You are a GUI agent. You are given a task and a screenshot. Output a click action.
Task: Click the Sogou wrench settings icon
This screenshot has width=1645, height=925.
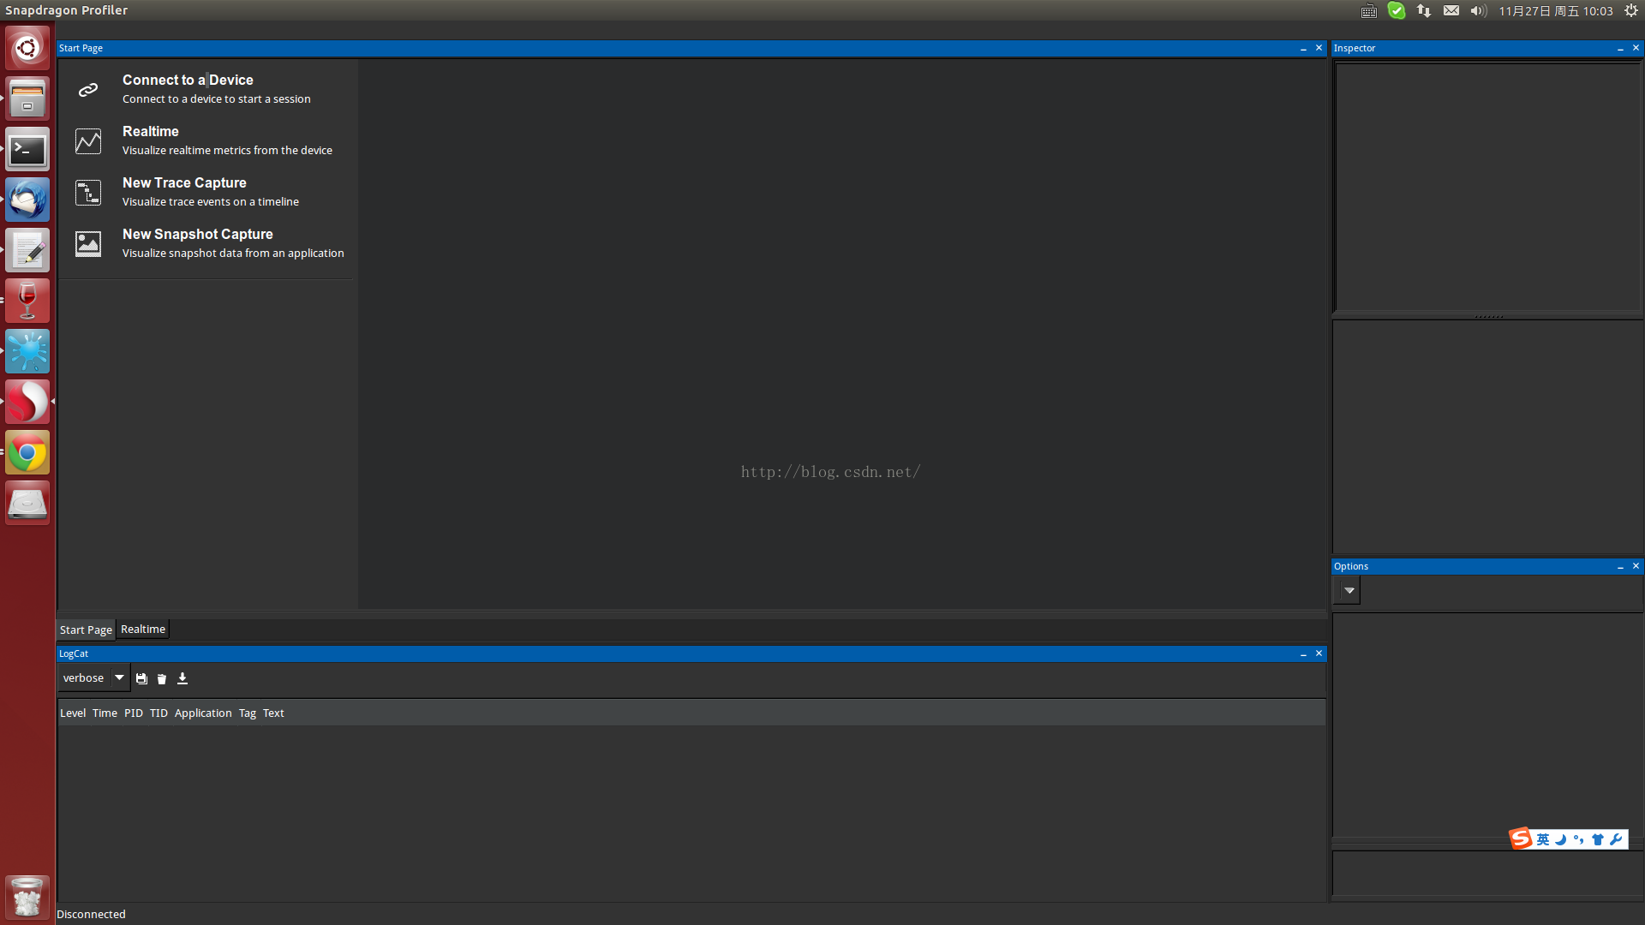(1616, 839)
